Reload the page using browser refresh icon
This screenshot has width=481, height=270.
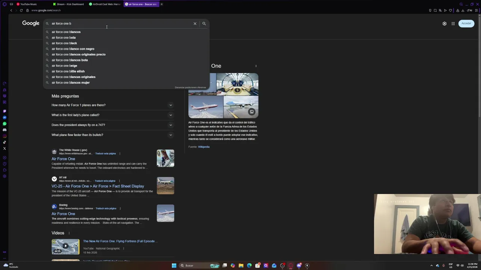(21, 10)
